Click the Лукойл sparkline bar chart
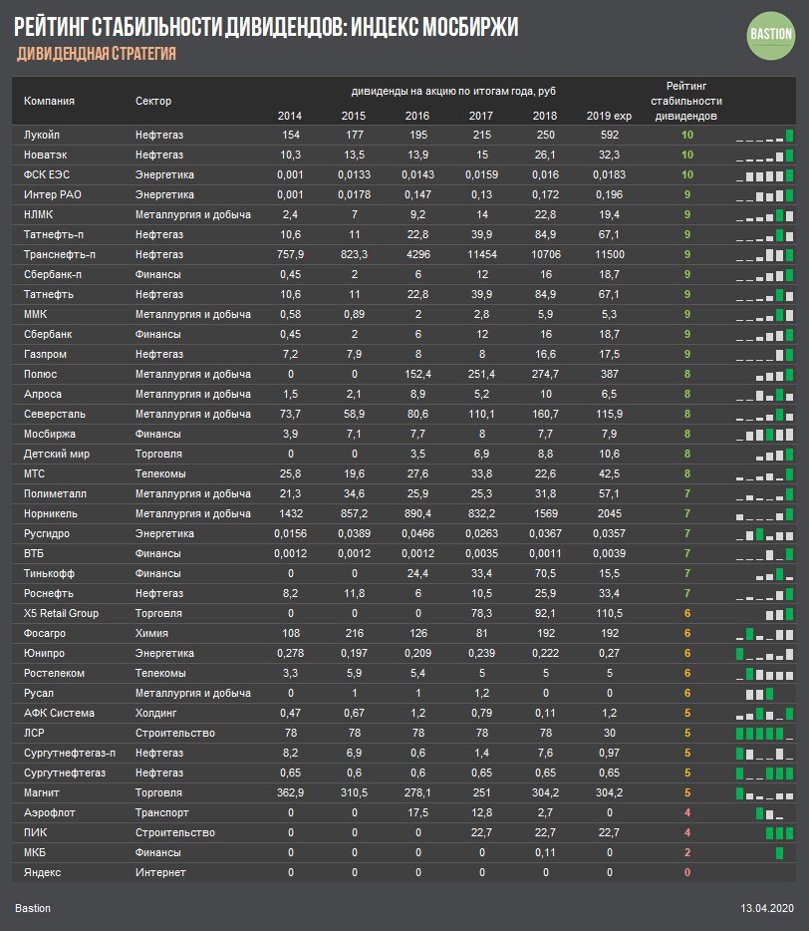 pos(764,136)
